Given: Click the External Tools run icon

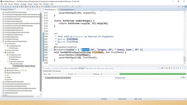Looking at the screenshot, I should click(x=26, y=7).
